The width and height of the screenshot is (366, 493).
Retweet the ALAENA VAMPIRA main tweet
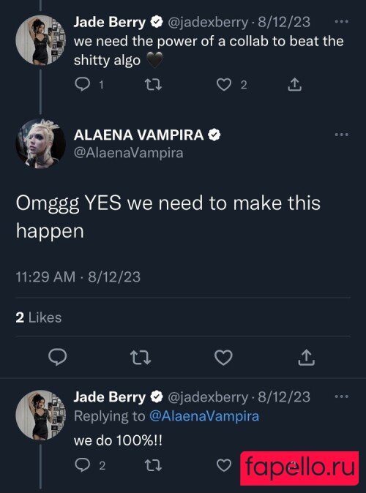pos(141,358)
